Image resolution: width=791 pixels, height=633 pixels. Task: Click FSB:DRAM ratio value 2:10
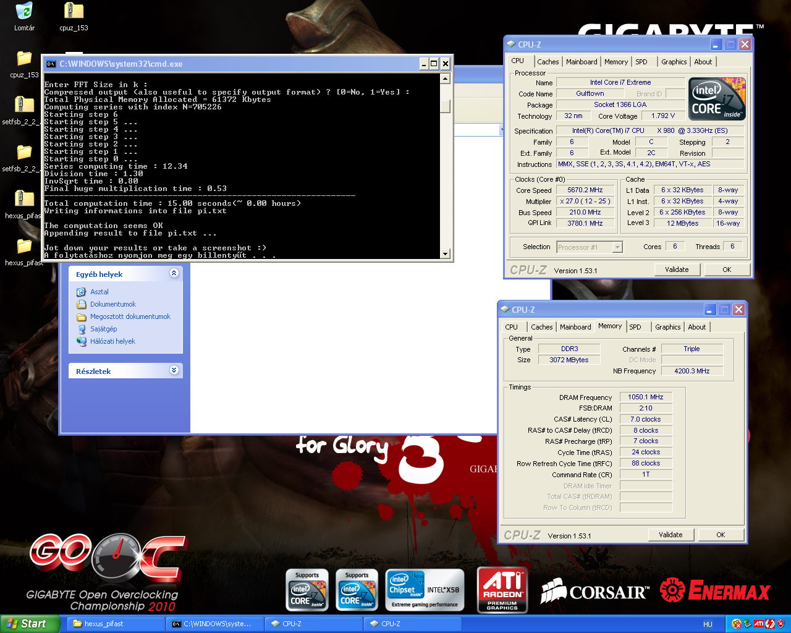[x=646, y=408]
